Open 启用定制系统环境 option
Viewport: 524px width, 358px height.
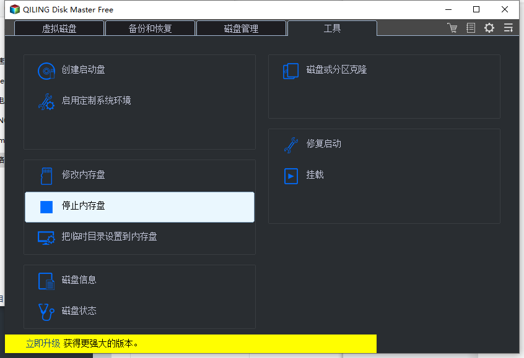(140, 102)
